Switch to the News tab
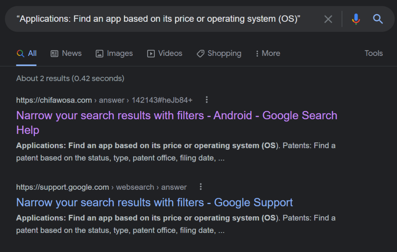 tap(71, 53)
